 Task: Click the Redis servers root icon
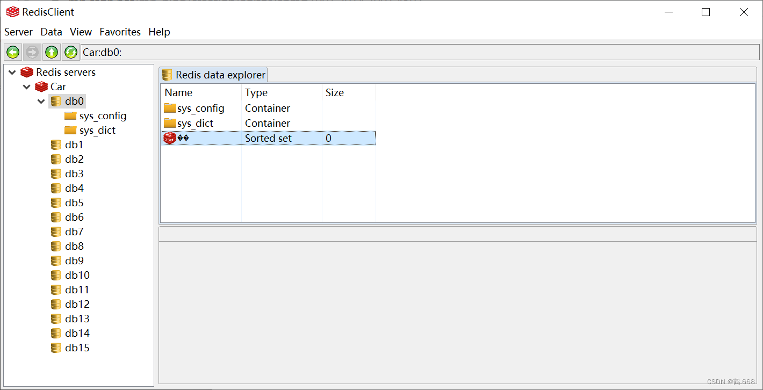(x=27, y=72)
